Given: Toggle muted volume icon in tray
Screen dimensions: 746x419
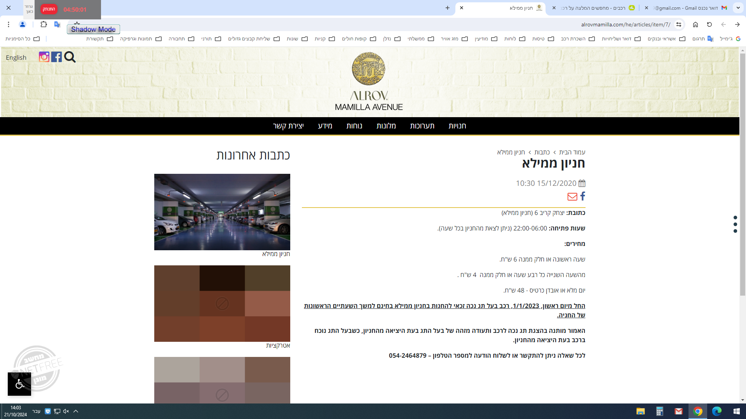Looking at the screenshot, I should click(66, 411).
